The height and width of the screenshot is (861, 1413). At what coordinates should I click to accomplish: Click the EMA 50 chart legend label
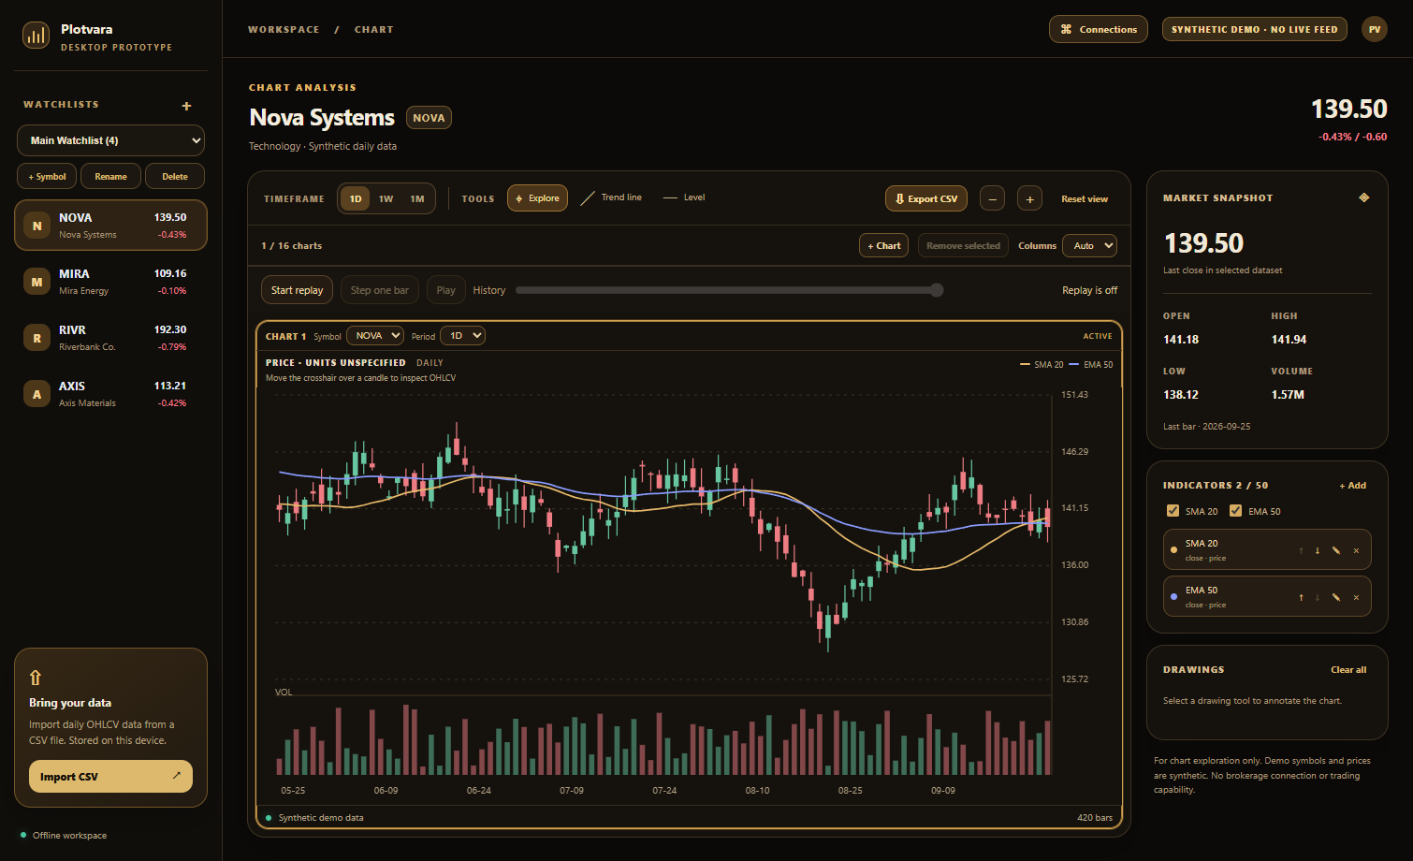pos(1091,365)
